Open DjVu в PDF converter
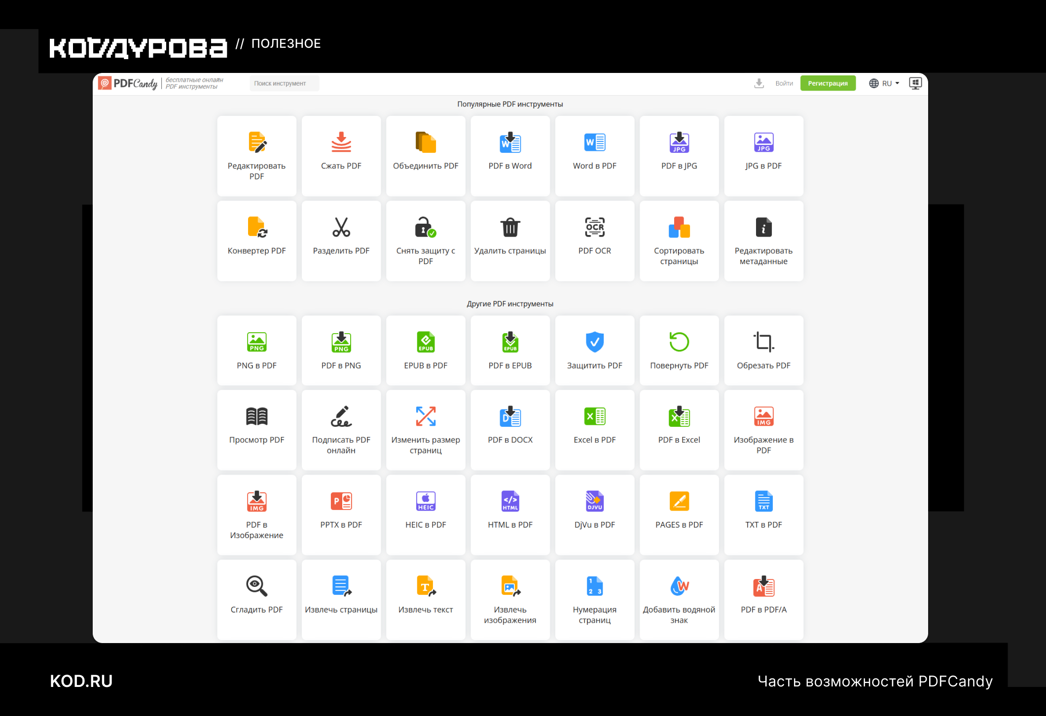This screenshot has width=1046, height=716. tap(595, 514)
